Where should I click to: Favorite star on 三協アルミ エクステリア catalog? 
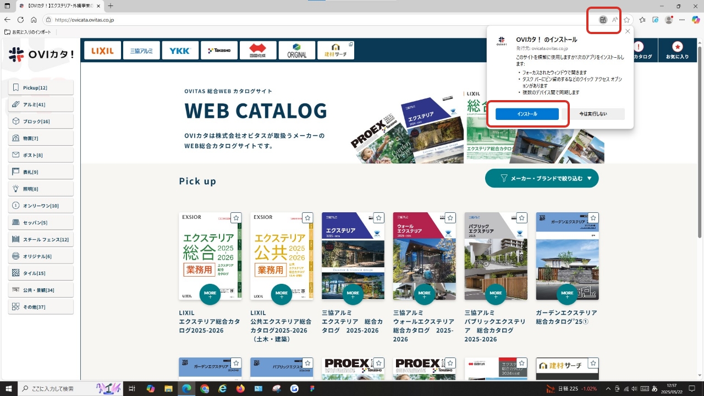378,218
